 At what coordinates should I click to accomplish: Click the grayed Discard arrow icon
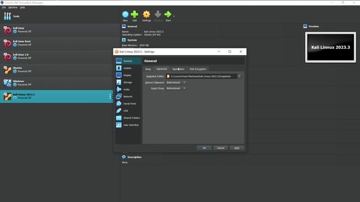[157, 15]
